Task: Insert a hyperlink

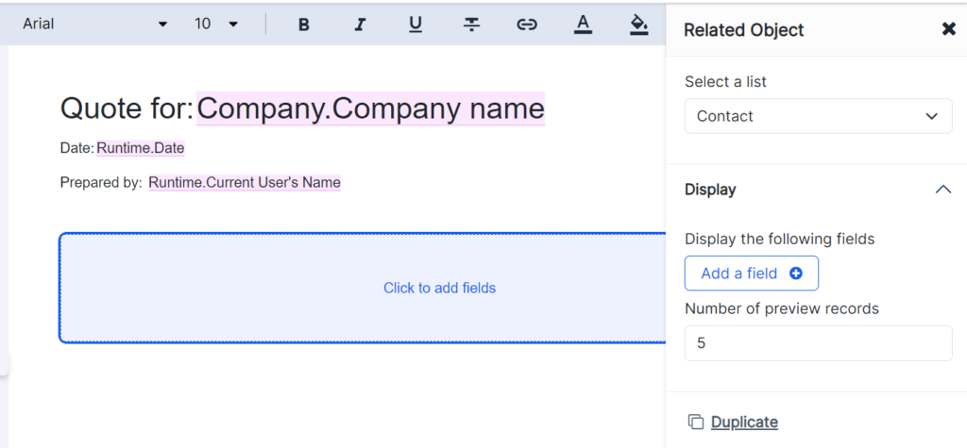Action: point(527,24)
